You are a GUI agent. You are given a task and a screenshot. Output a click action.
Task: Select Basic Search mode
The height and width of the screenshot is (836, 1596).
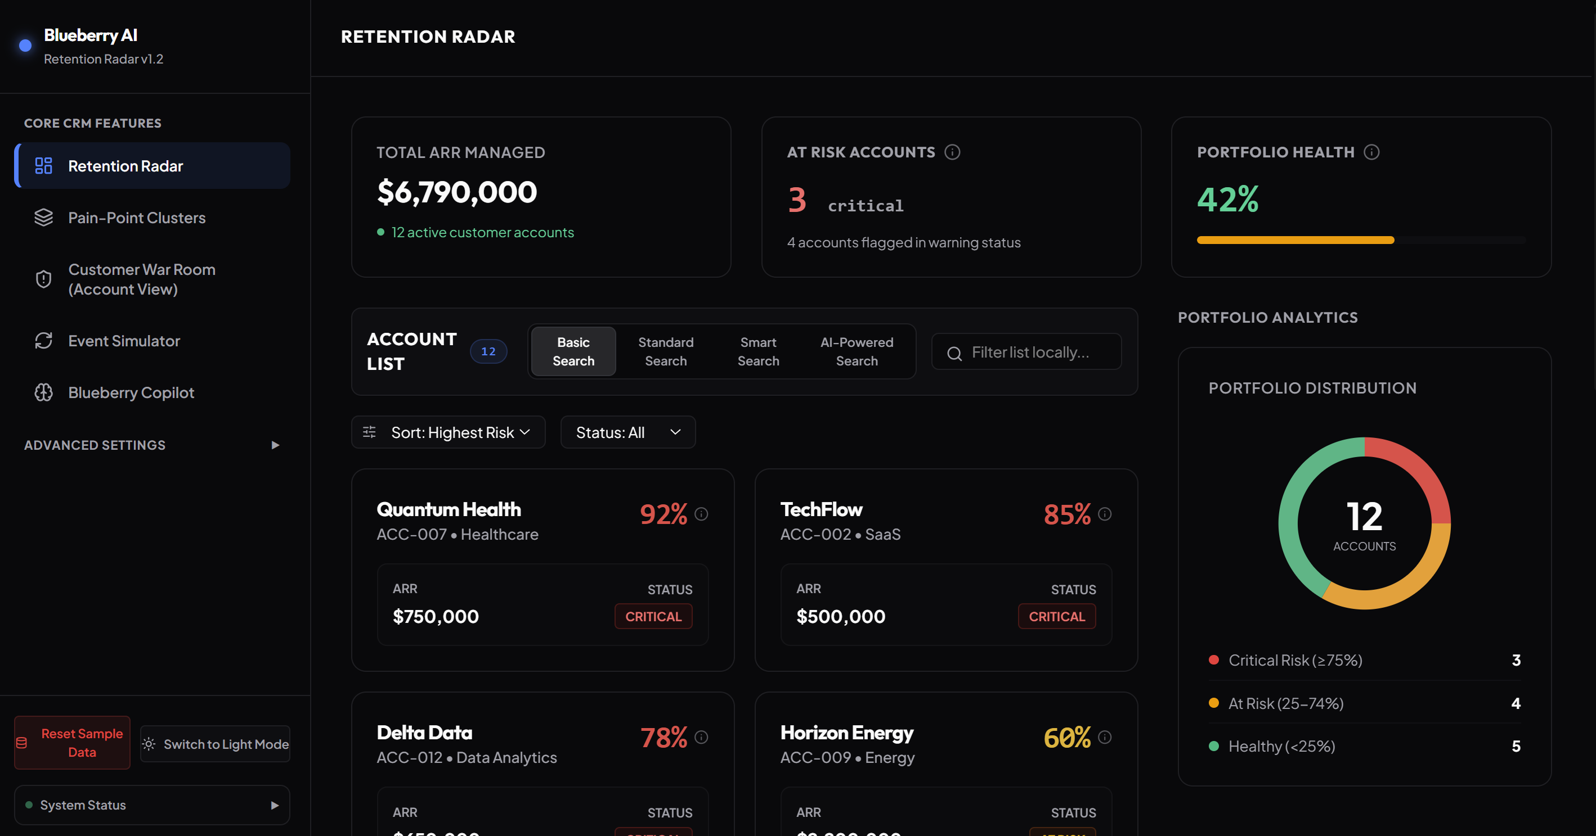(573, 351)
